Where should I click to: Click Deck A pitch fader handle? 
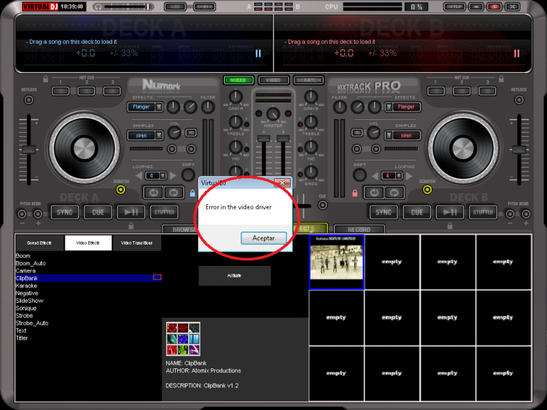(x=29, y=150)
